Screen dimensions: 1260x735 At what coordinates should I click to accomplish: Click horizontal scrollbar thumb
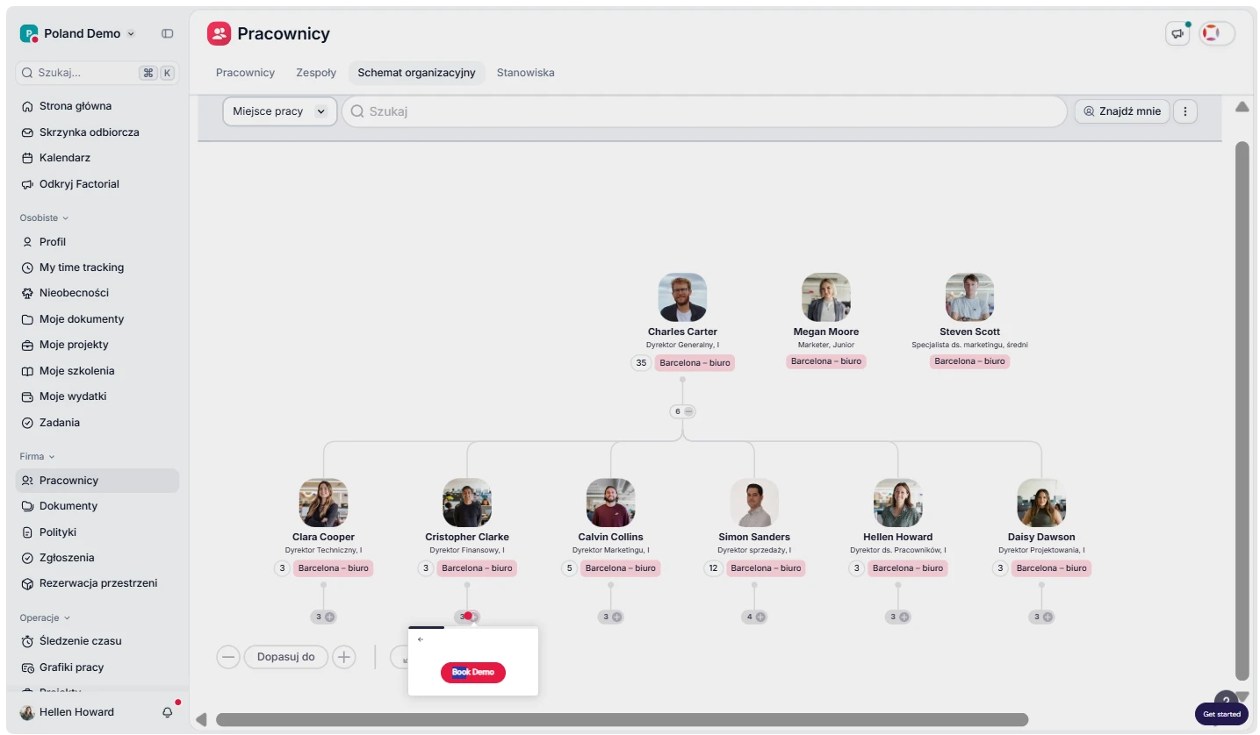pos(622,720)
